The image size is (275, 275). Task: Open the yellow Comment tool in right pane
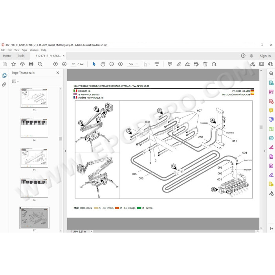[271, 110]
